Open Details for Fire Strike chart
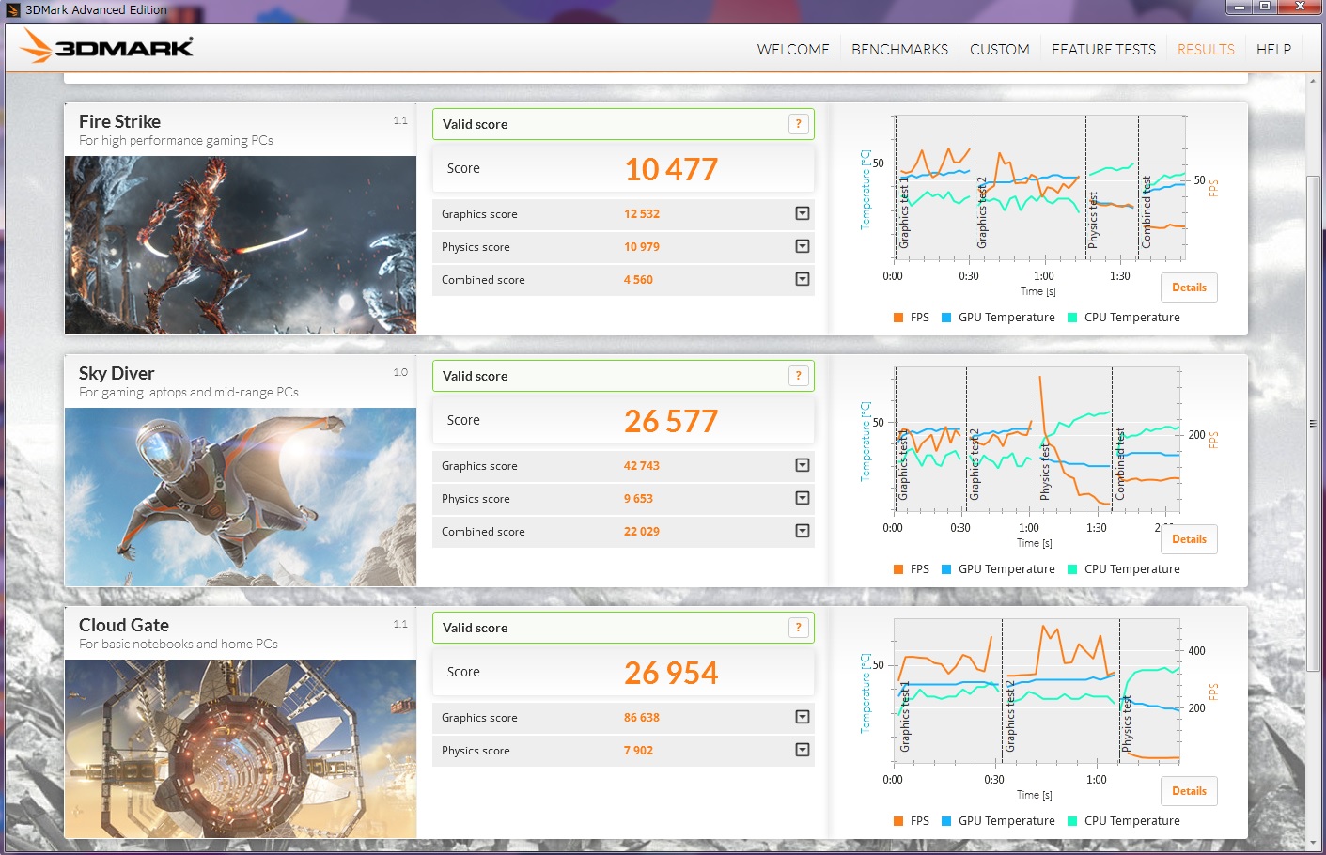1326x855 pixels. coord(1189,288)
